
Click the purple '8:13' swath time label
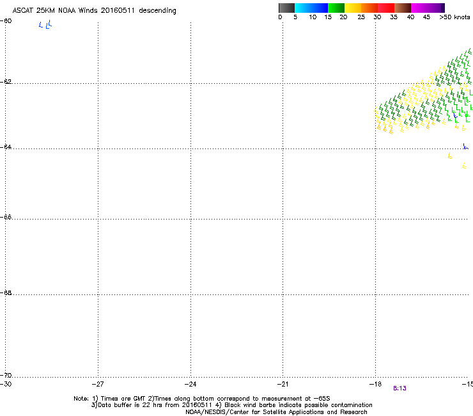[399, 388]
